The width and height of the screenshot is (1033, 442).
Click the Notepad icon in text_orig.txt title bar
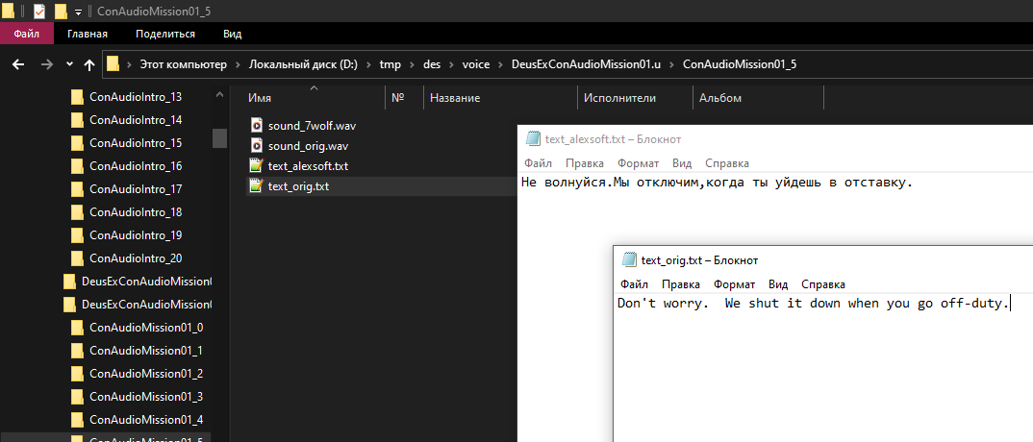[x=629, y=259]
